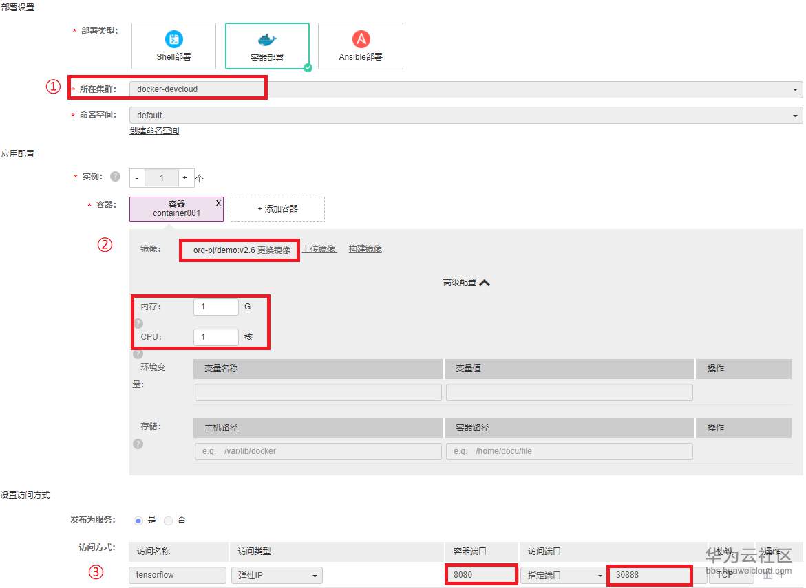
Task: Select the container001 container tab
Action: pyautogui.click(x=176, y=209)
